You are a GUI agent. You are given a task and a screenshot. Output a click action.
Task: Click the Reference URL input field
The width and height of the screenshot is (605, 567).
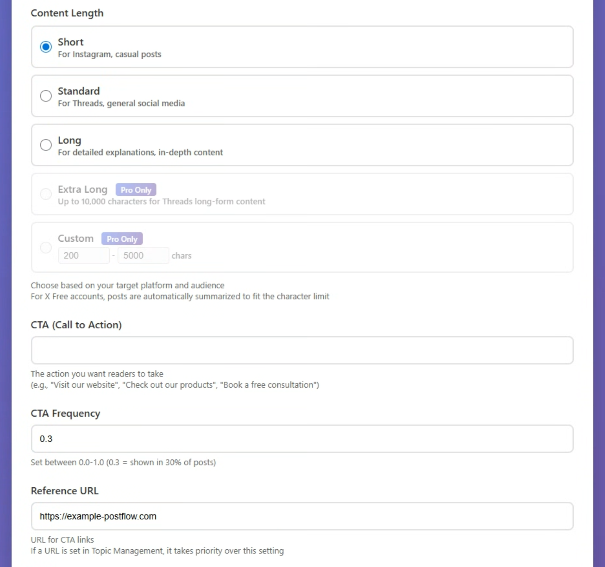pos(302,516)
